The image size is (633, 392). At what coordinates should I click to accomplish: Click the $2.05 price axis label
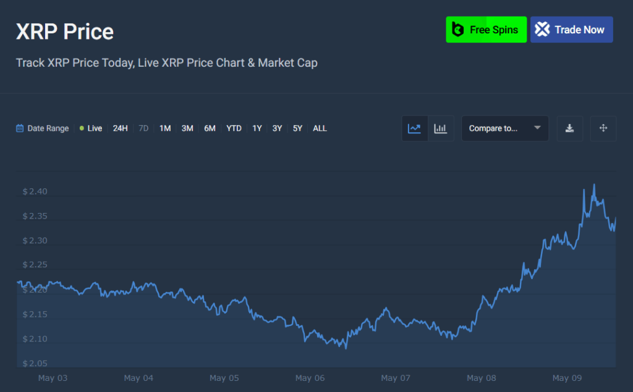(35, 364)
